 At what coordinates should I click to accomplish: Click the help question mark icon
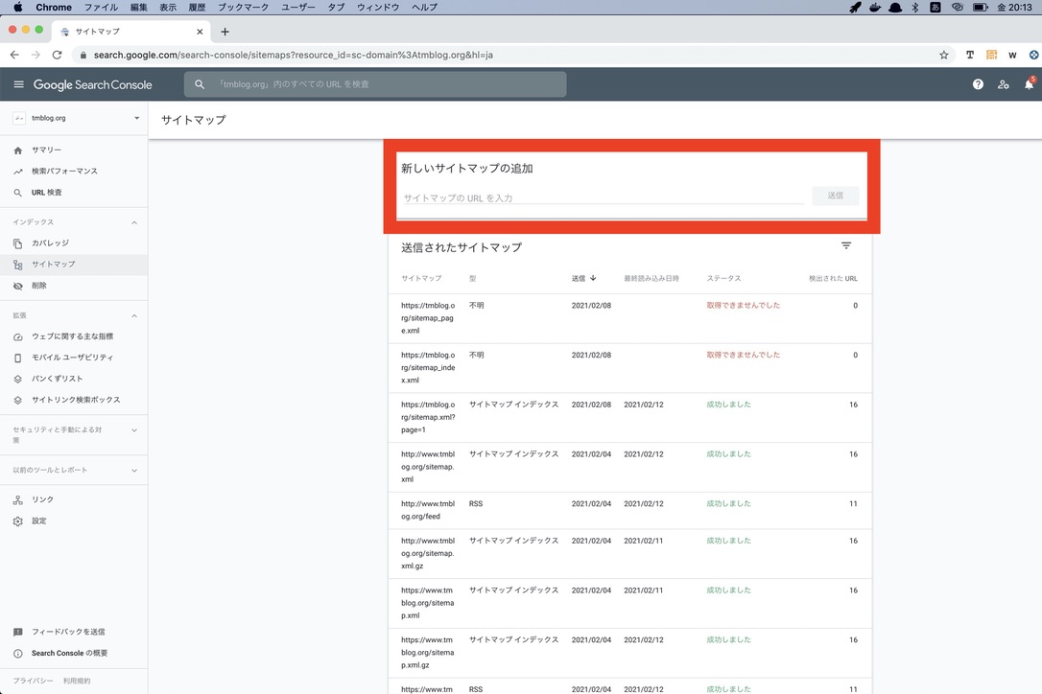point(978,84)
